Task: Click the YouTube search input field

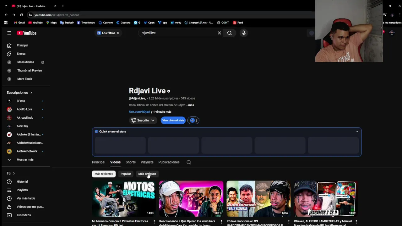Action: pyautogui.click(x=177, y=33)
